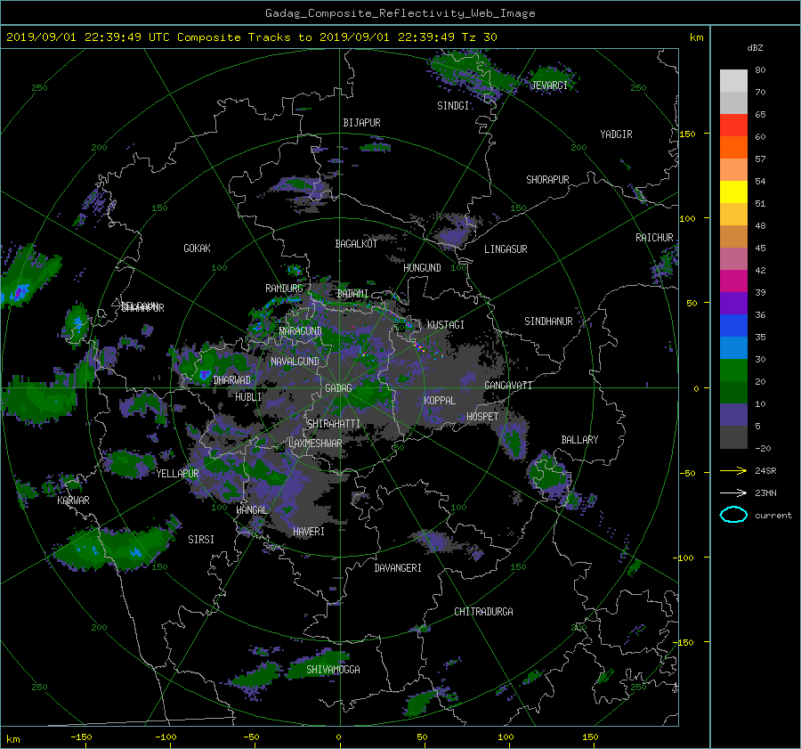Screen dimensions: 801x749
Task: Pick the purple 10 dBZ legend swatch
Action: (733, 414)
